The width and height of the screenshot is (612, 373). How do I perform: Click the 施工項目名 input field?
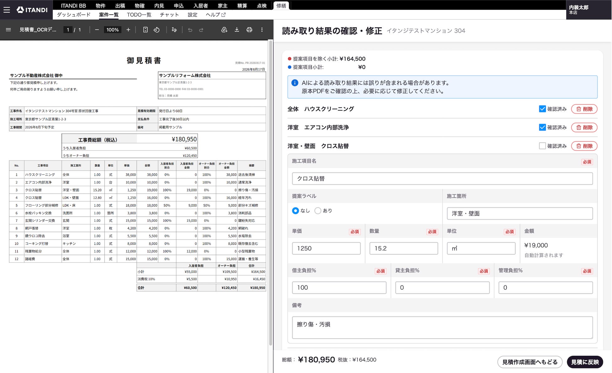tap(442, 179)
